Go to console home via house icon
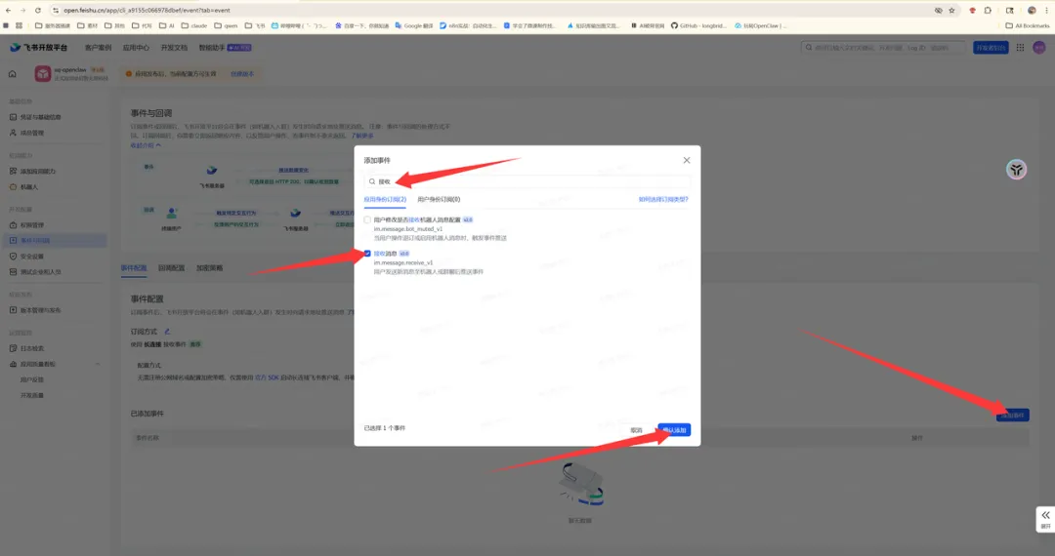Viewport: 1055px width, 556px height. coord(12,74)
